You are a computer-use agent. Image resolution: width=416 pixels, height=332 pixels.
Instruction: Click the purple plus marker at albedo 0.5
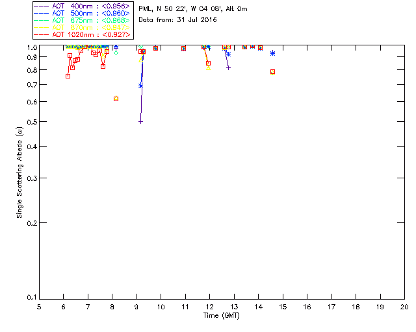140,122
